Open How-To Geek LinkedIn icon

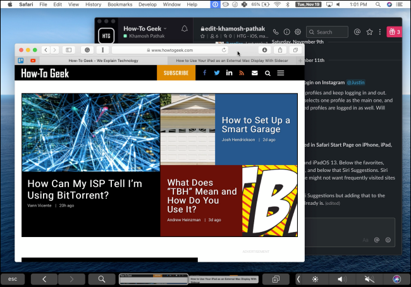229,73
